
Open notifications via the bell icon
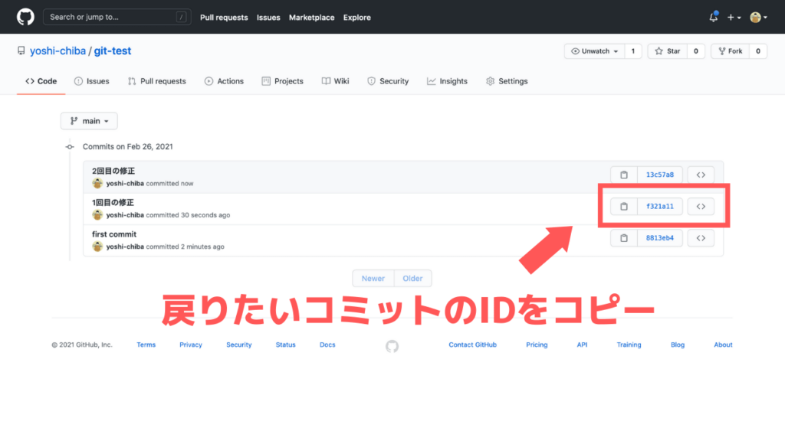point(712,17)
